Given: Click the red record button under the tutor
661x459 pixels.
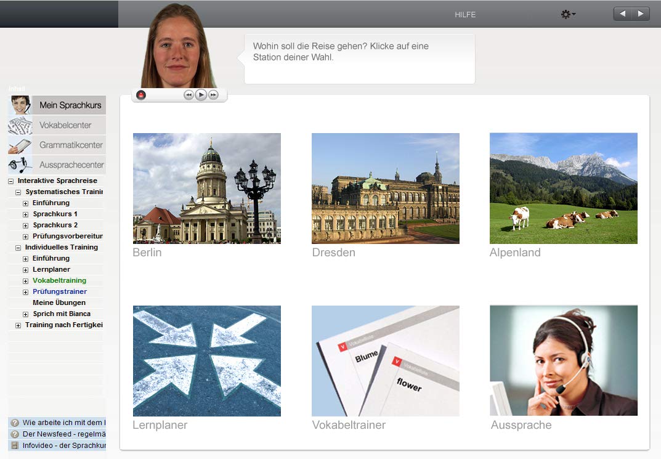Looking at the screenshot, I should click(x=141, y=95).
